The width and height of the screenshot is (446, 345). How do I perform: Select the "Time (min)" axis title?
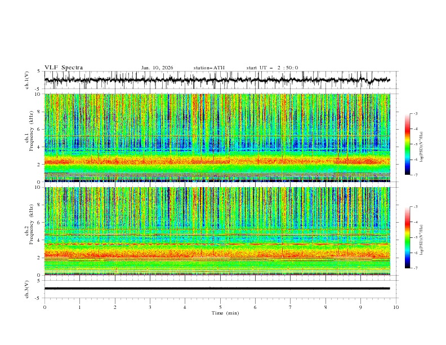225,313
